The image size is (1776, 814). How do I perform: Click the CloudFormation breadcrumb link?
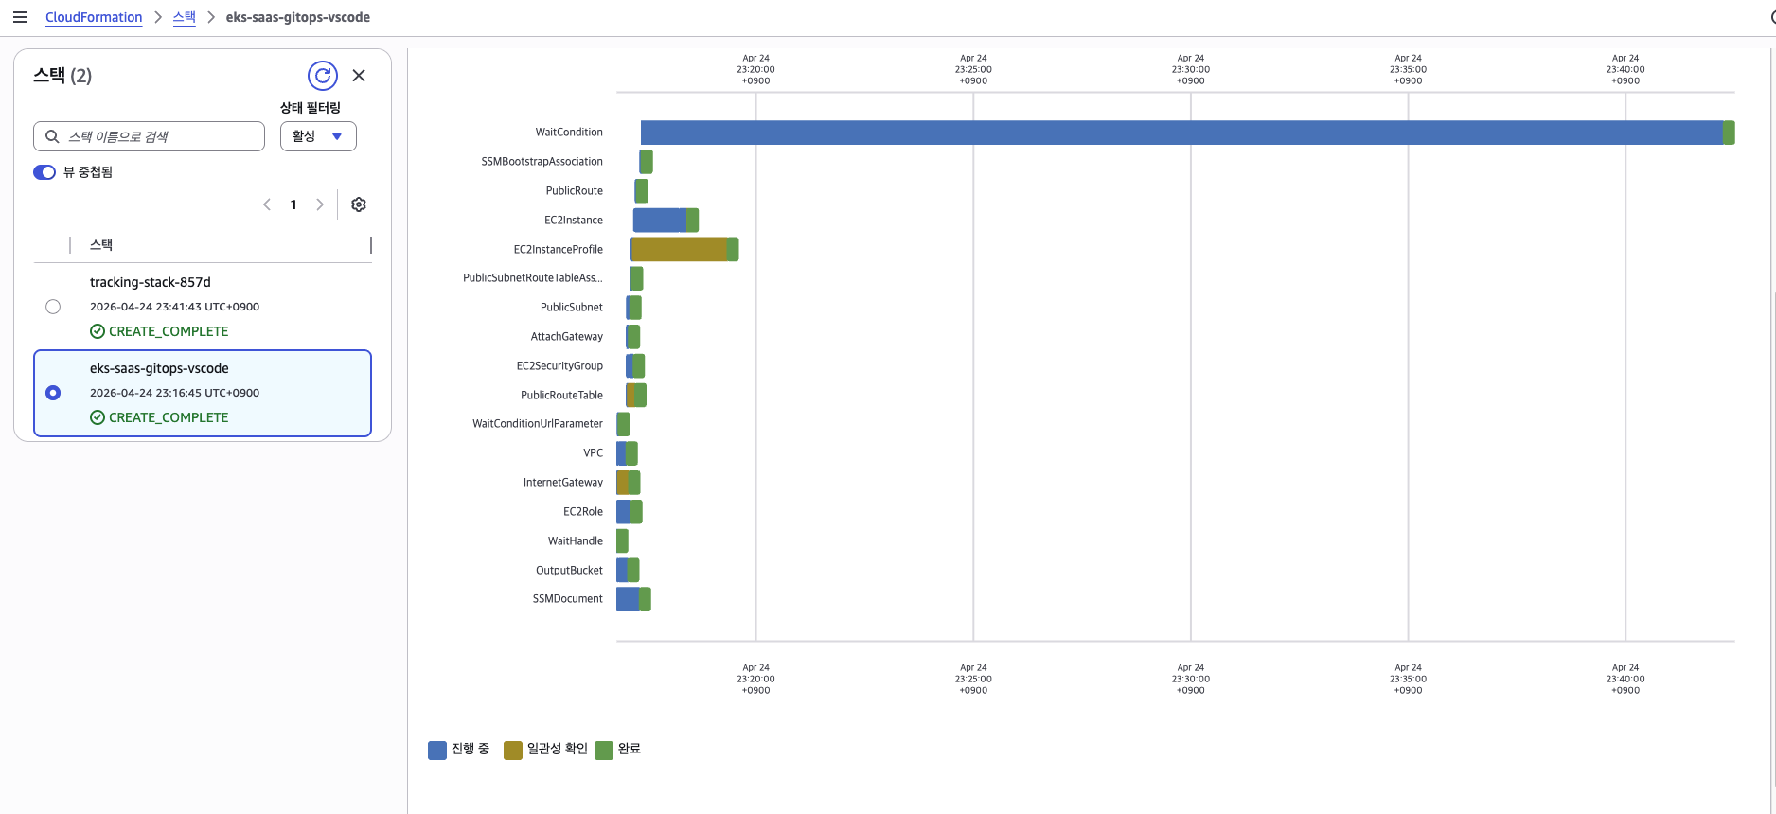94,17
